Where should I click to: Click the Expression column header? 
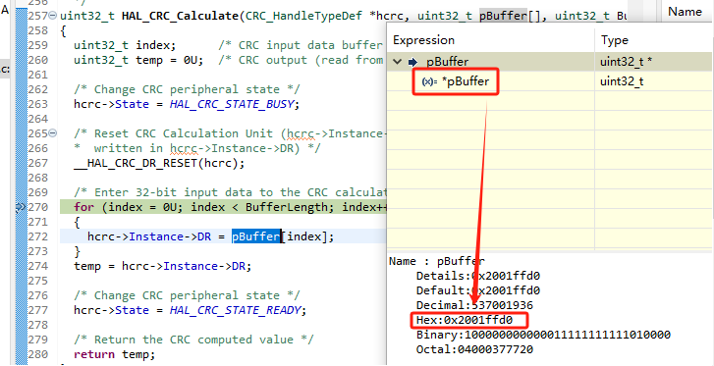(x=424, y=40)
